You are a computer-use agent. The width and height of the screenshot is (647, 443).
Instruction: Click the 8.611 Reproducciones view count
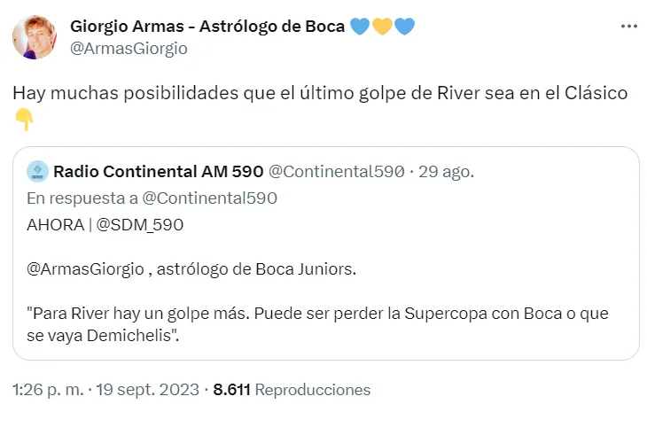point(292,389)
